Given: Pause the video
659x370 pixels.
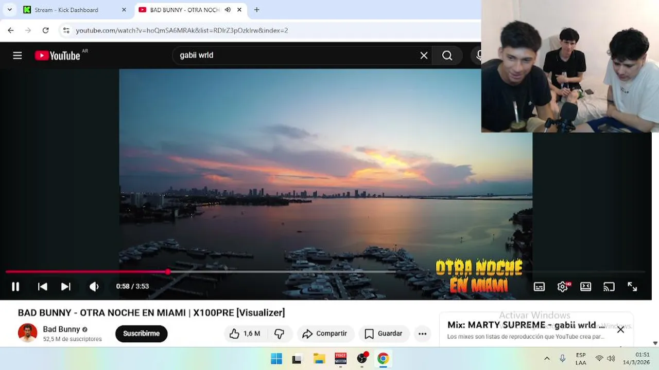Looking at the screenshot, I should pyautogui.click(x=15, y=286).
